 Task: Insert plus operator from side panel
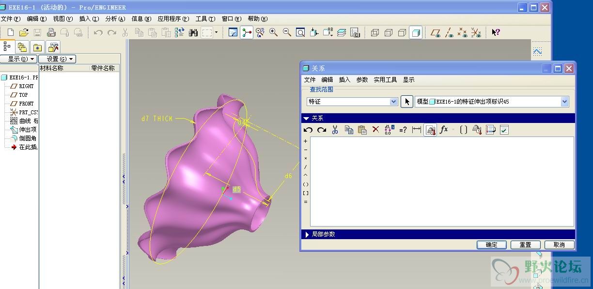tap(305, 141)
